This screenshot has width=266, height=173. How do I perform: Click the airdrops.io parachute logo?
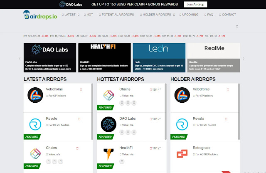tap(40, 15)
